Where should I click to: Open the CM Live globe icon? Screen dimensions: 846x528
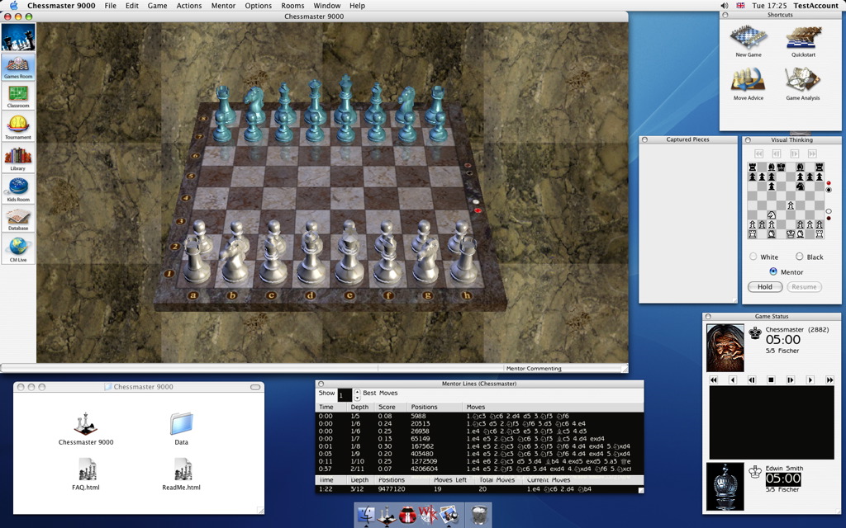click(x=18, y=249)
